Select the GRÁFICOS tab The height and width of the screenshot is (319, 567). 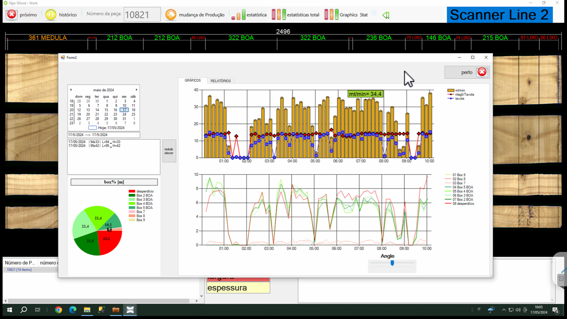[x=192, y=80]
